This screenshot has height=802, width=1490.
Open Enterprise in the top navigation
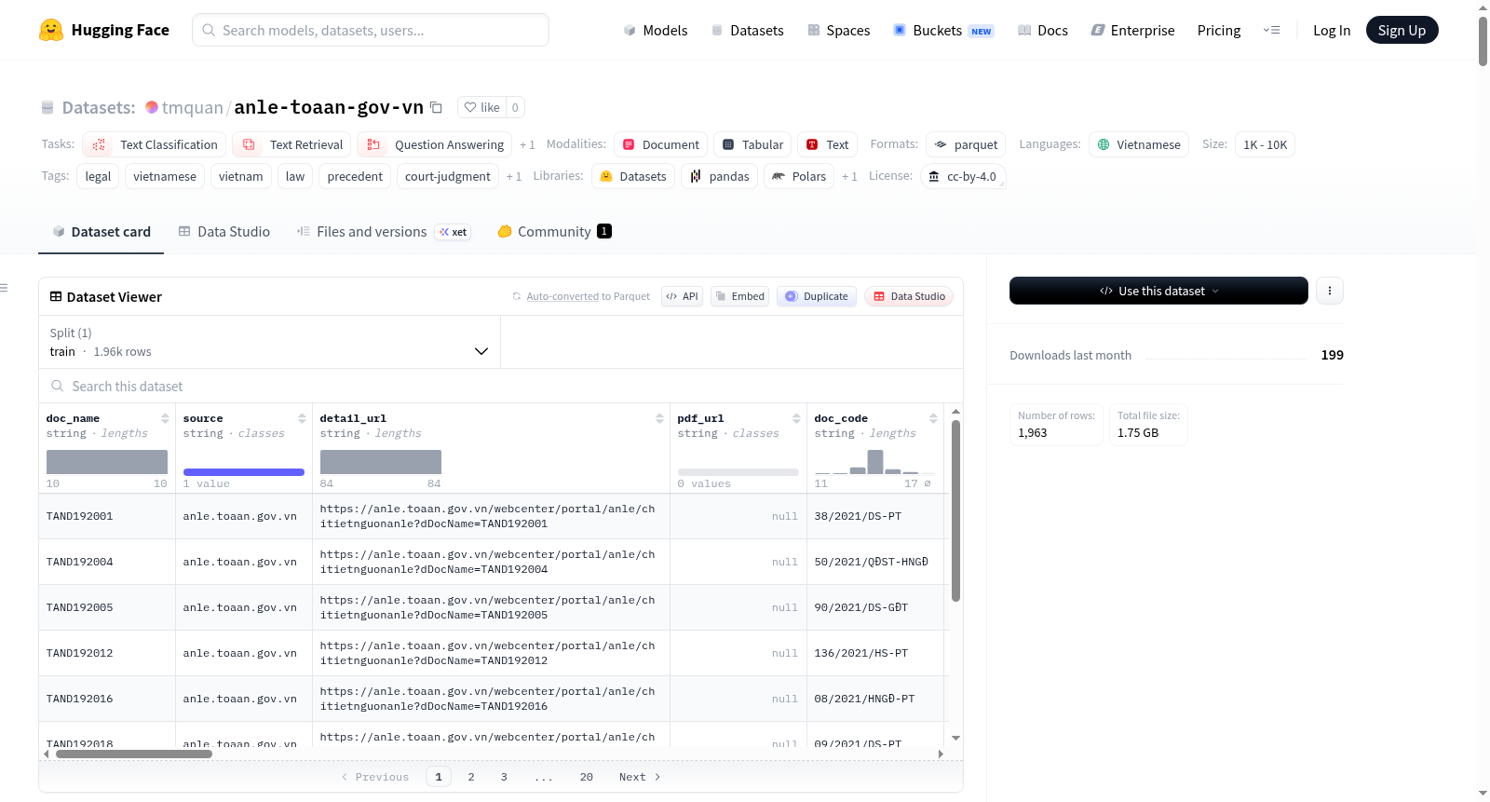point(1133,30)
